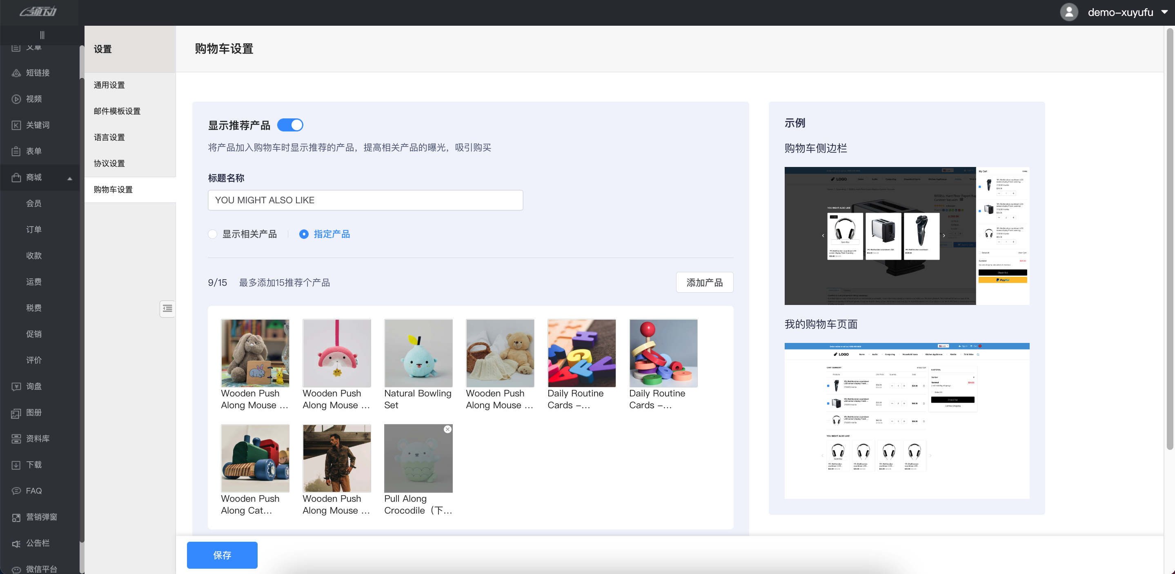Click the keyword (关键词) K icon
The image size is (1175, 574).
(16, 125)
